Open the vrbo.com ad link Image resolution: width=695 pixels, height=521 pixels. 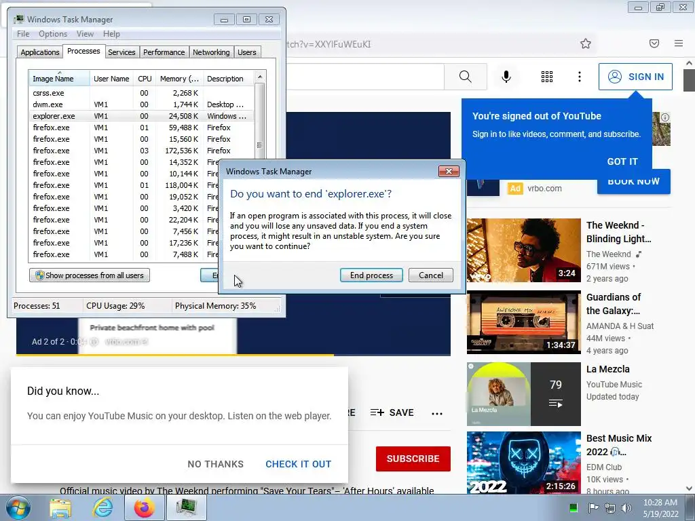coord(544,189)
